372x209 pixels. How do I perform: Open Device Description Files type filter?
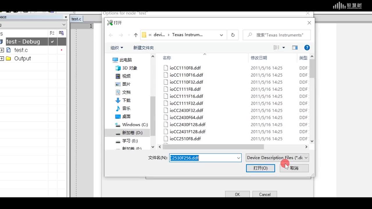point(277,158)
